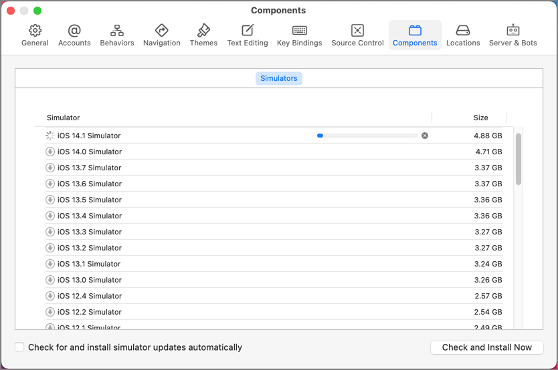
Task: Show the Key Bindings pane
Action: 300,35
